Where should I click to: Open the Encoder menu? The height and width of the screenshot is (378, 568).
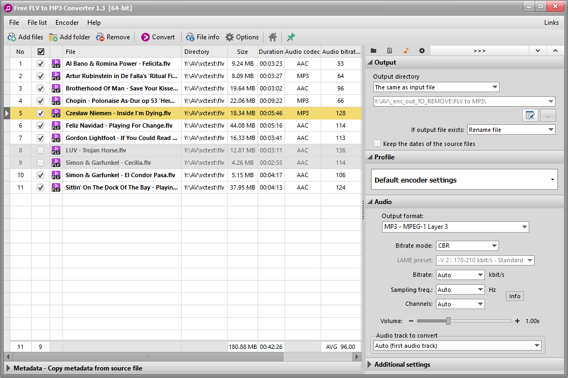pos(67,23)
